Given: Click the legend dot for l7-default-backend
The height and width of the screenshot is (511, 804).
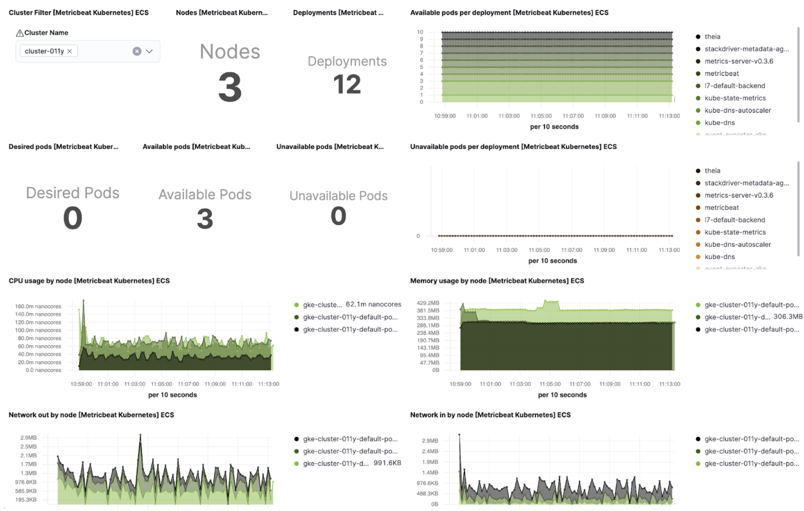Looking at the screenshot, I should pos(698,86).
